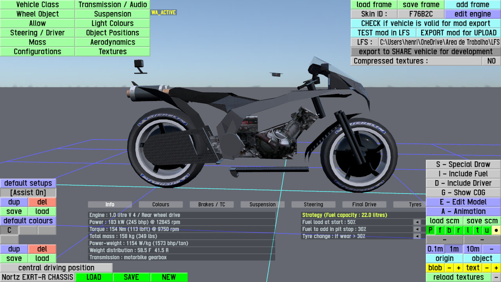Toggle D - Include Driver
The height and width of the screenshot is (282, 501).
(463, 183)
